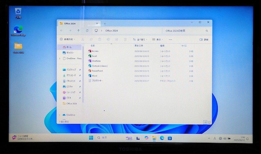Open the 新規作成 (New) dropdown

[67, 39]
